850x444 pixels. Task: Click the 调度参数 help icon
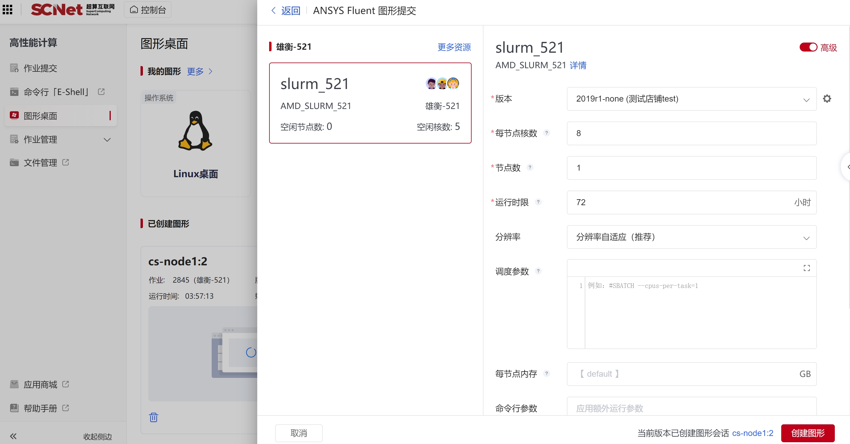538,271
